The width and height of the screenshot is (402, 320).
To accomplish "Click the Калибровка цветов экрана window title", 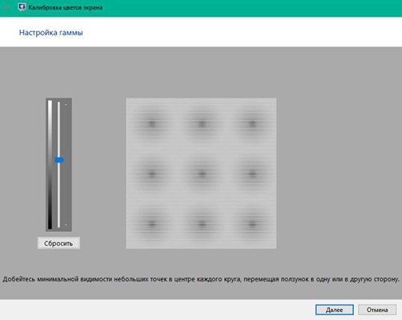I will [x=66, y=7].
